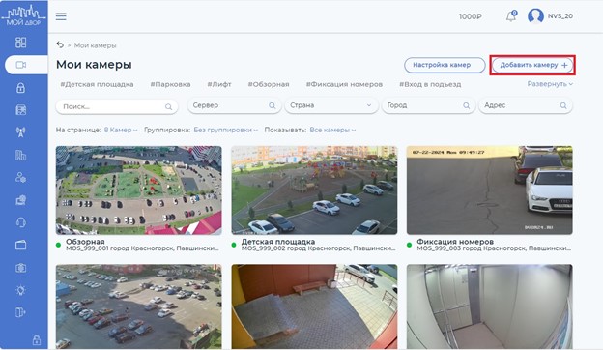Click the Фиксация номеров camera title
Screen dimensions: 603x350
point(455,241)
